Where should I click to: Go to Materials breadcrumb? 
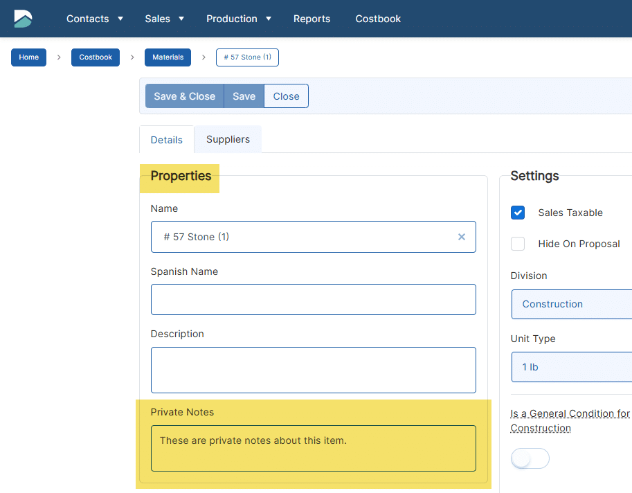[168, 57]
